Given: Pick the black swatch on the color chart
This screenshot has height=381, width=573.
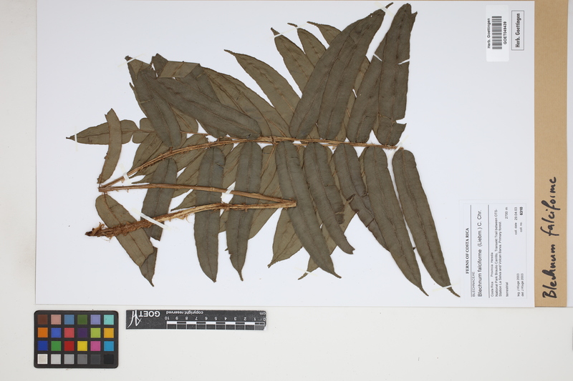Looking at the screenshot, I should pyautogui.click(x=108, y=359).
